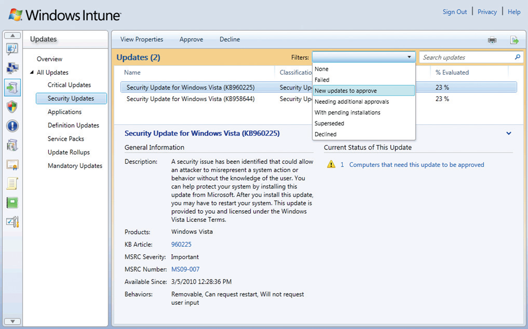Image resolution: width=528 pixels, height=329 pixels.
Task: Select Update Rollups in tree
Action: tap(69, 152)
